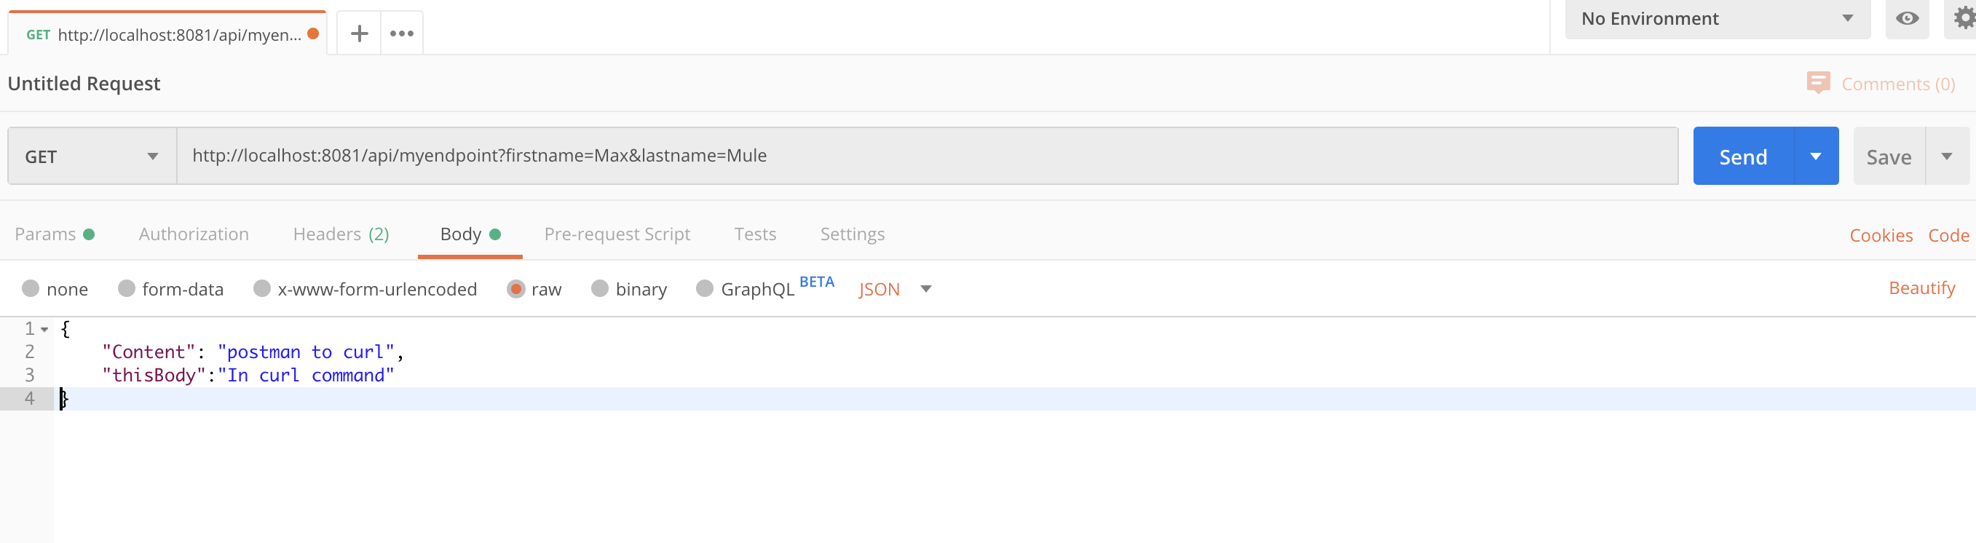Expand the No Environment selector

(1717, 18)
